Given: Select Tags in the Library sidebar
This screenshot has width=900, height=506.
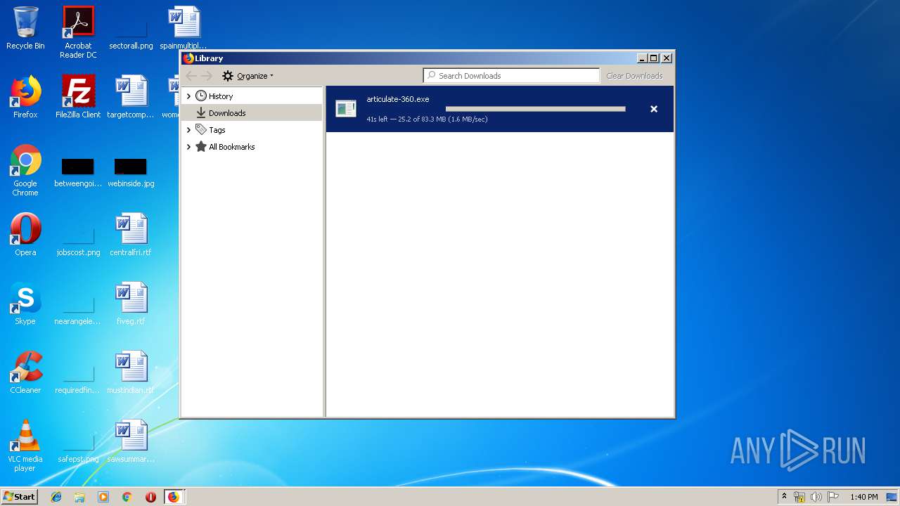Looking at the screenshot, I should [x=217, y=130].
